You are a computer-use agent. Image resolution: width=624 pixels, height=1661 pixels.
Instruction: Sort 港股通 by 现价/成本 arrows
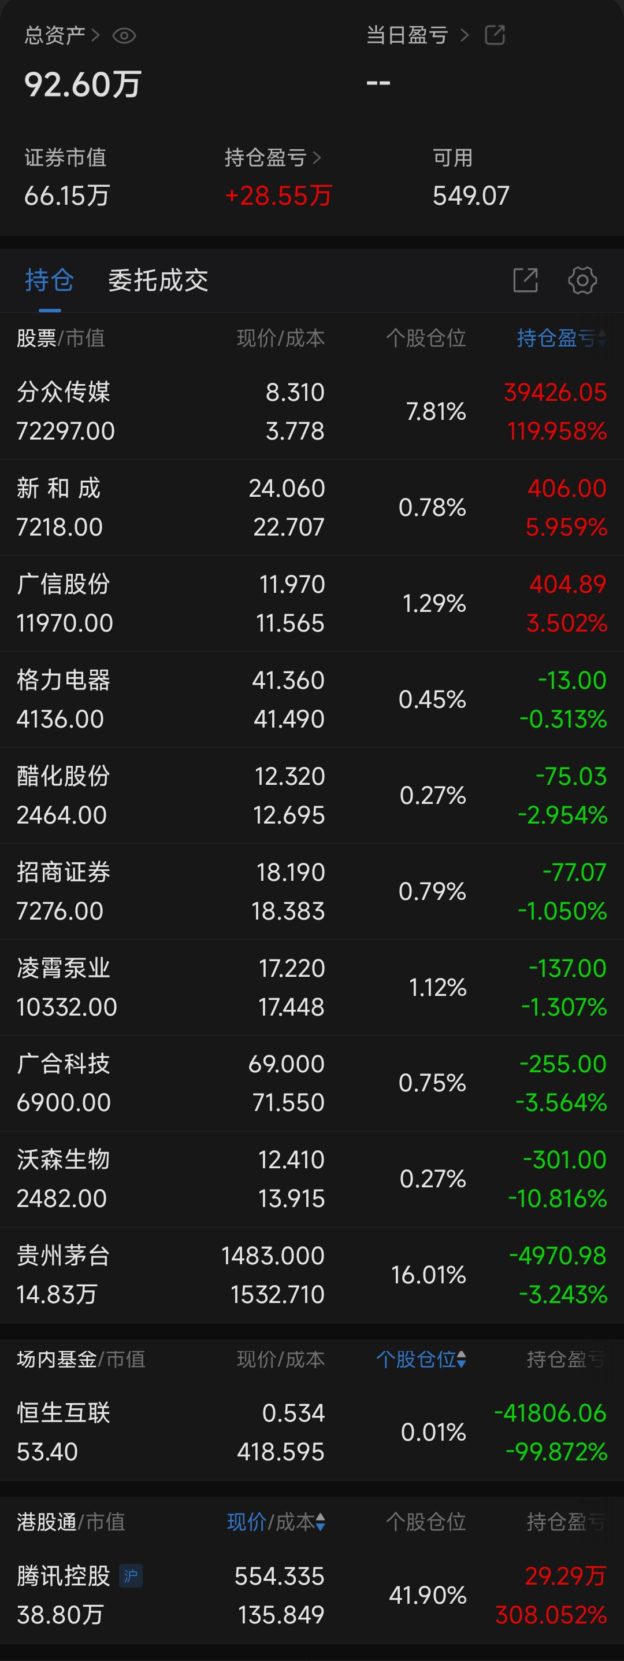(320, 1522)
